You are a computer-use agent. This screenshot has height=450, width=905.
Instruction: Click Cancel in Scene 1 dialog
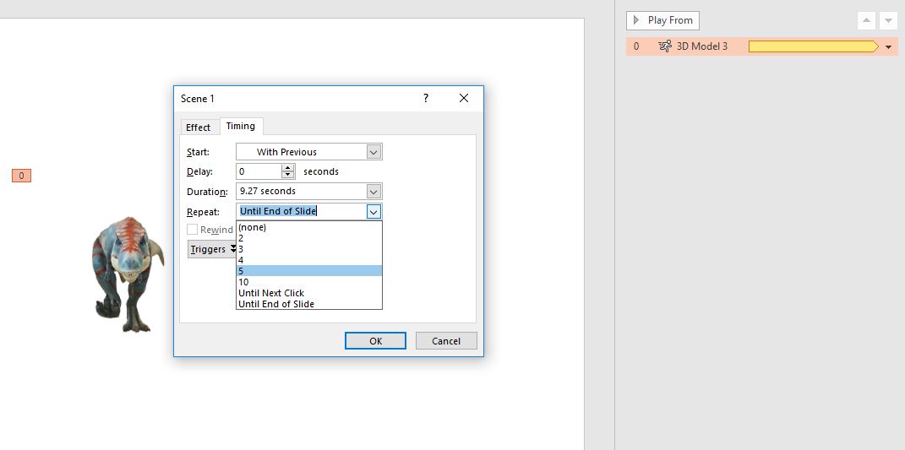point(446,341)
